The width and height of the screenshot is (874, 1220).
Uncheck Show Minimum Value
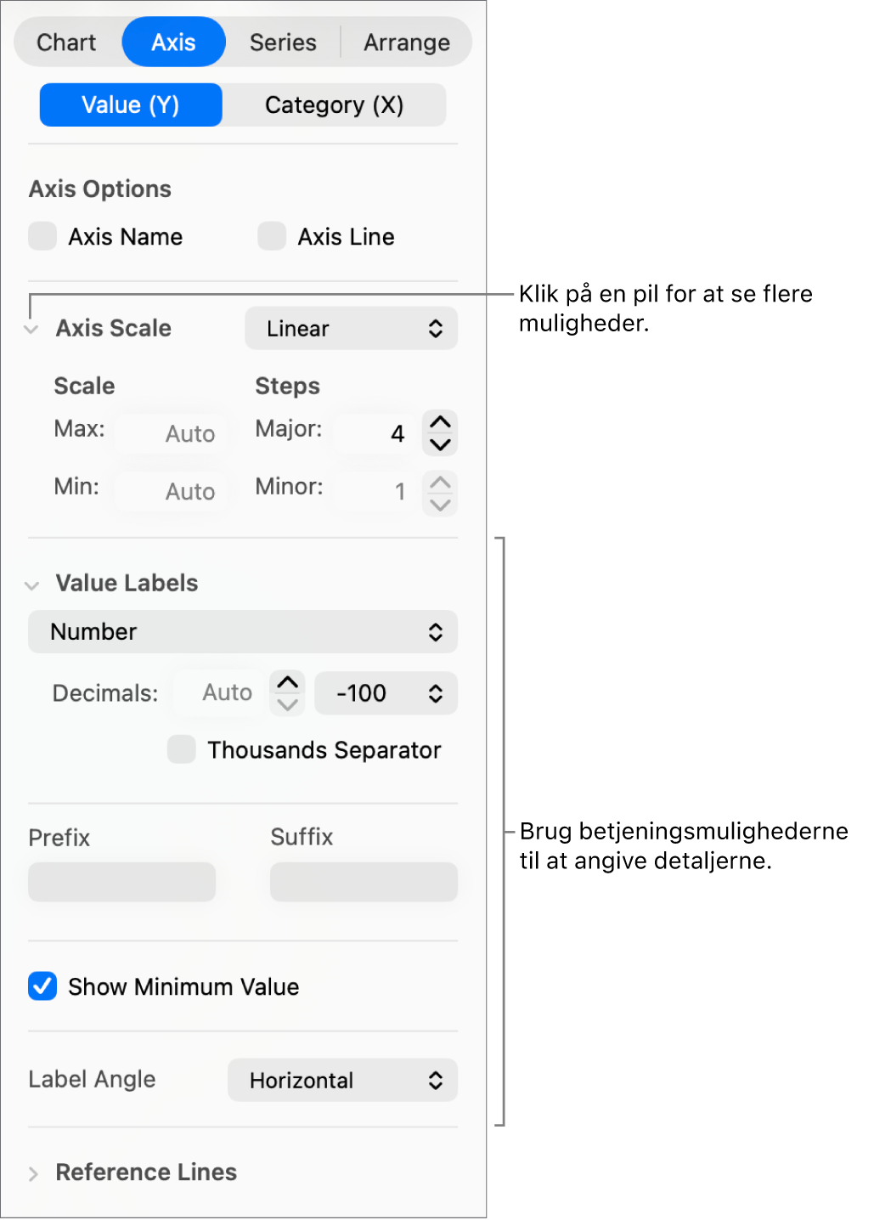(42, 986)
